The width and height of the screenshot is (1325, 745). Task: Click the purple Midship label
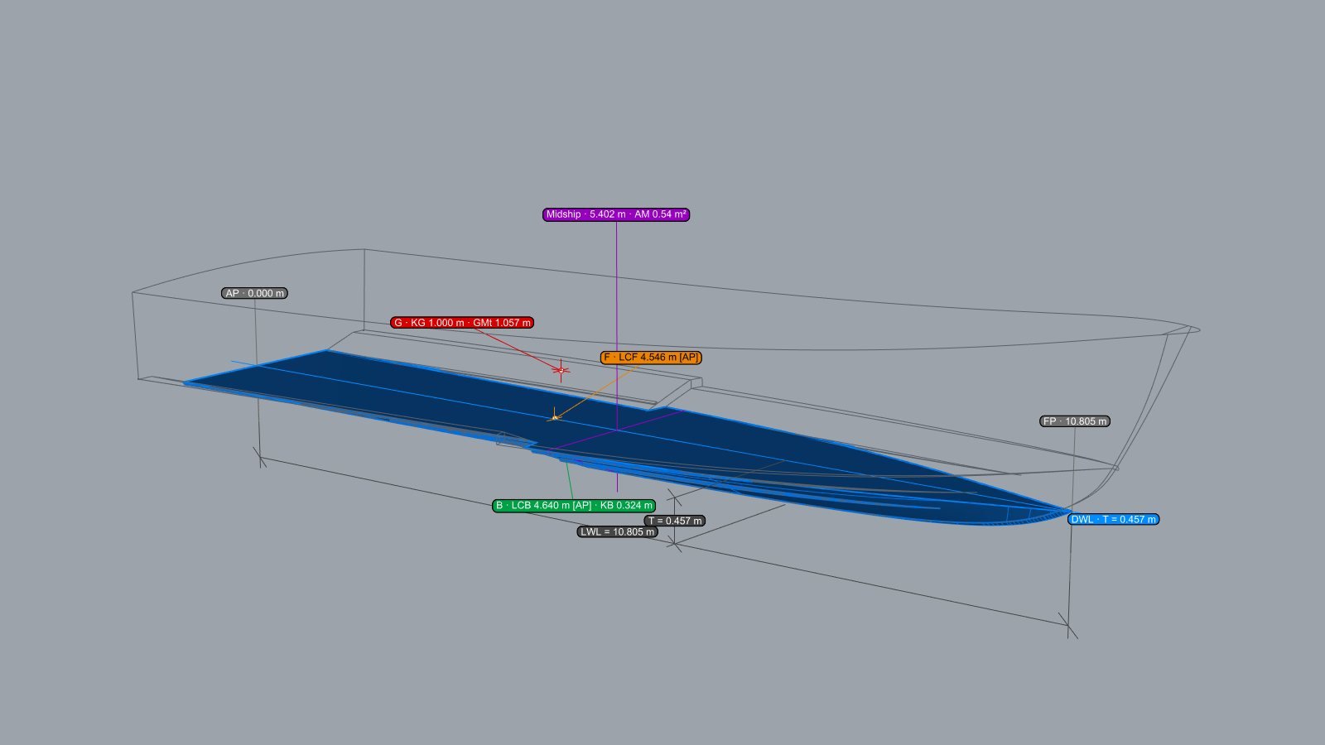point(616,214)
